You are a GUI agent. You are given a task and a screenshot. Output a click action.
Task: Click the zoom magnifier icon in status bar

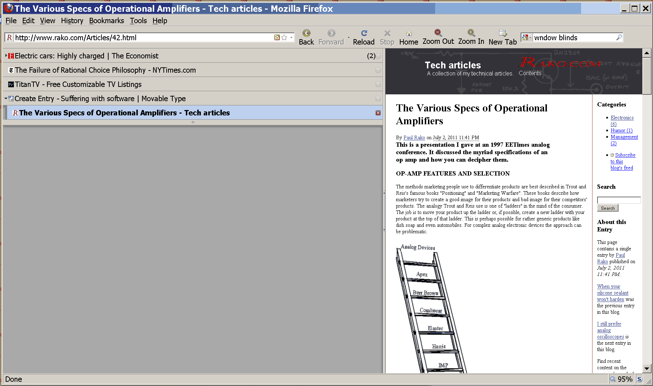[613, 379]
